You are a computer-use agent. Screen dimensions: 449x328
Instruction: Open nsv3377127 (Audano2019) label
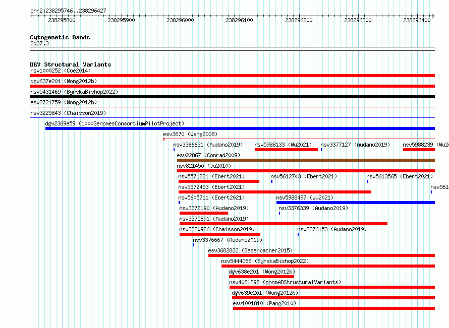coord(355,145)
